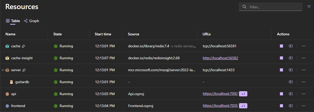Collapse the server resource row
Image resolution: width=314 pixels, height=112 pixels.
tap(3, 70)
